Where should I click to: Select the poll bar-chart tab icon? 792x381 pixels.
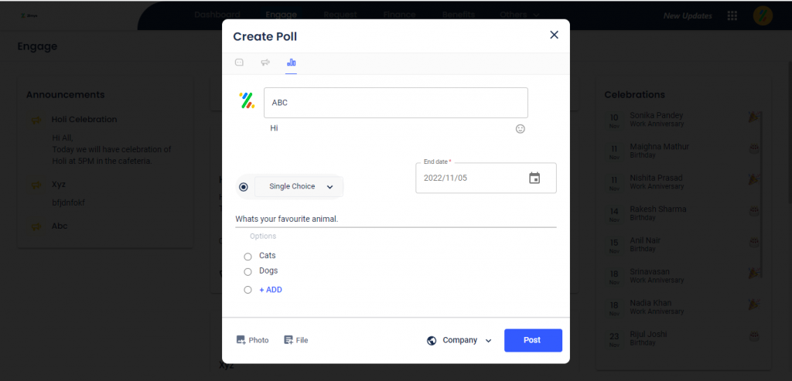coord(292,63)
